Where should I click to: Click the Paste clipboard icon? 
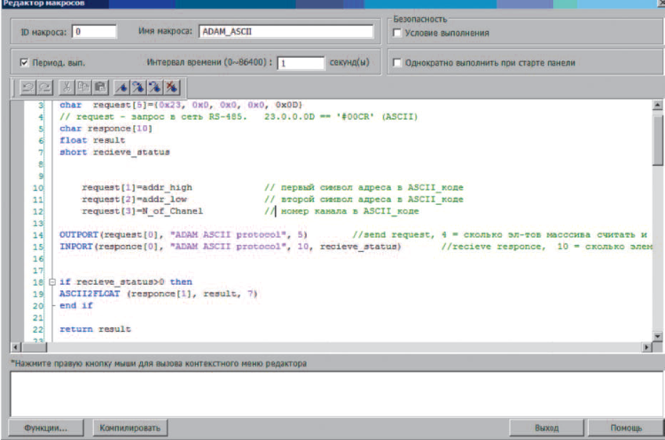tap(100, 88)
